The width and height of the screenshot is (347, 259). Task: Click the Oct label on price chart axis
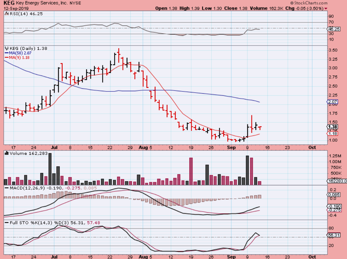click(312, 147)
